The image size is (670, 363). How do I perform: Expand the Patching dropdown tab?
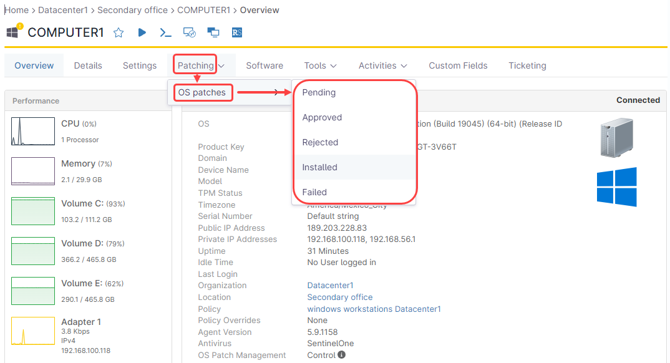[201, 65]
